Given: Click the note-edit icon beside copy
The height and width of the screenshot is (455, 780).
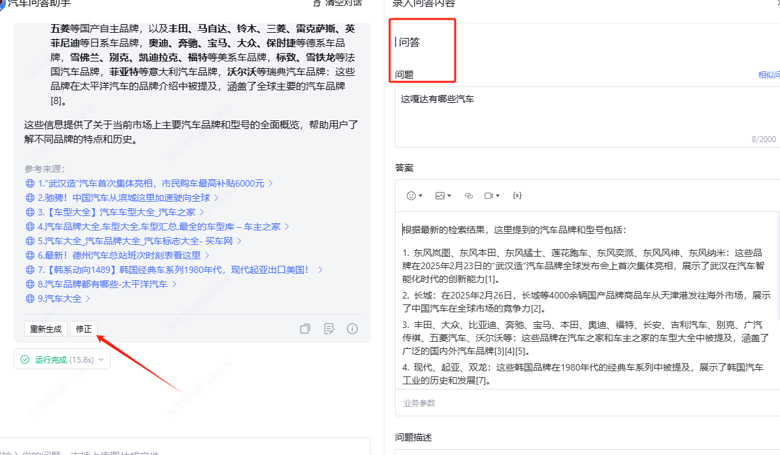Looking at the screenshot, I should pos(329,329).
